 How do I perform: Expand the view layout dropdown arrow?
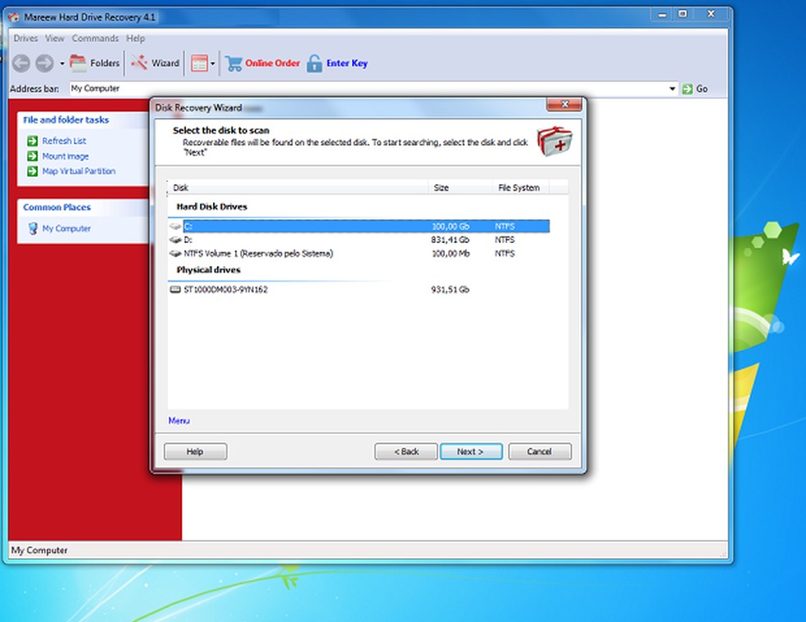[213, 64]
